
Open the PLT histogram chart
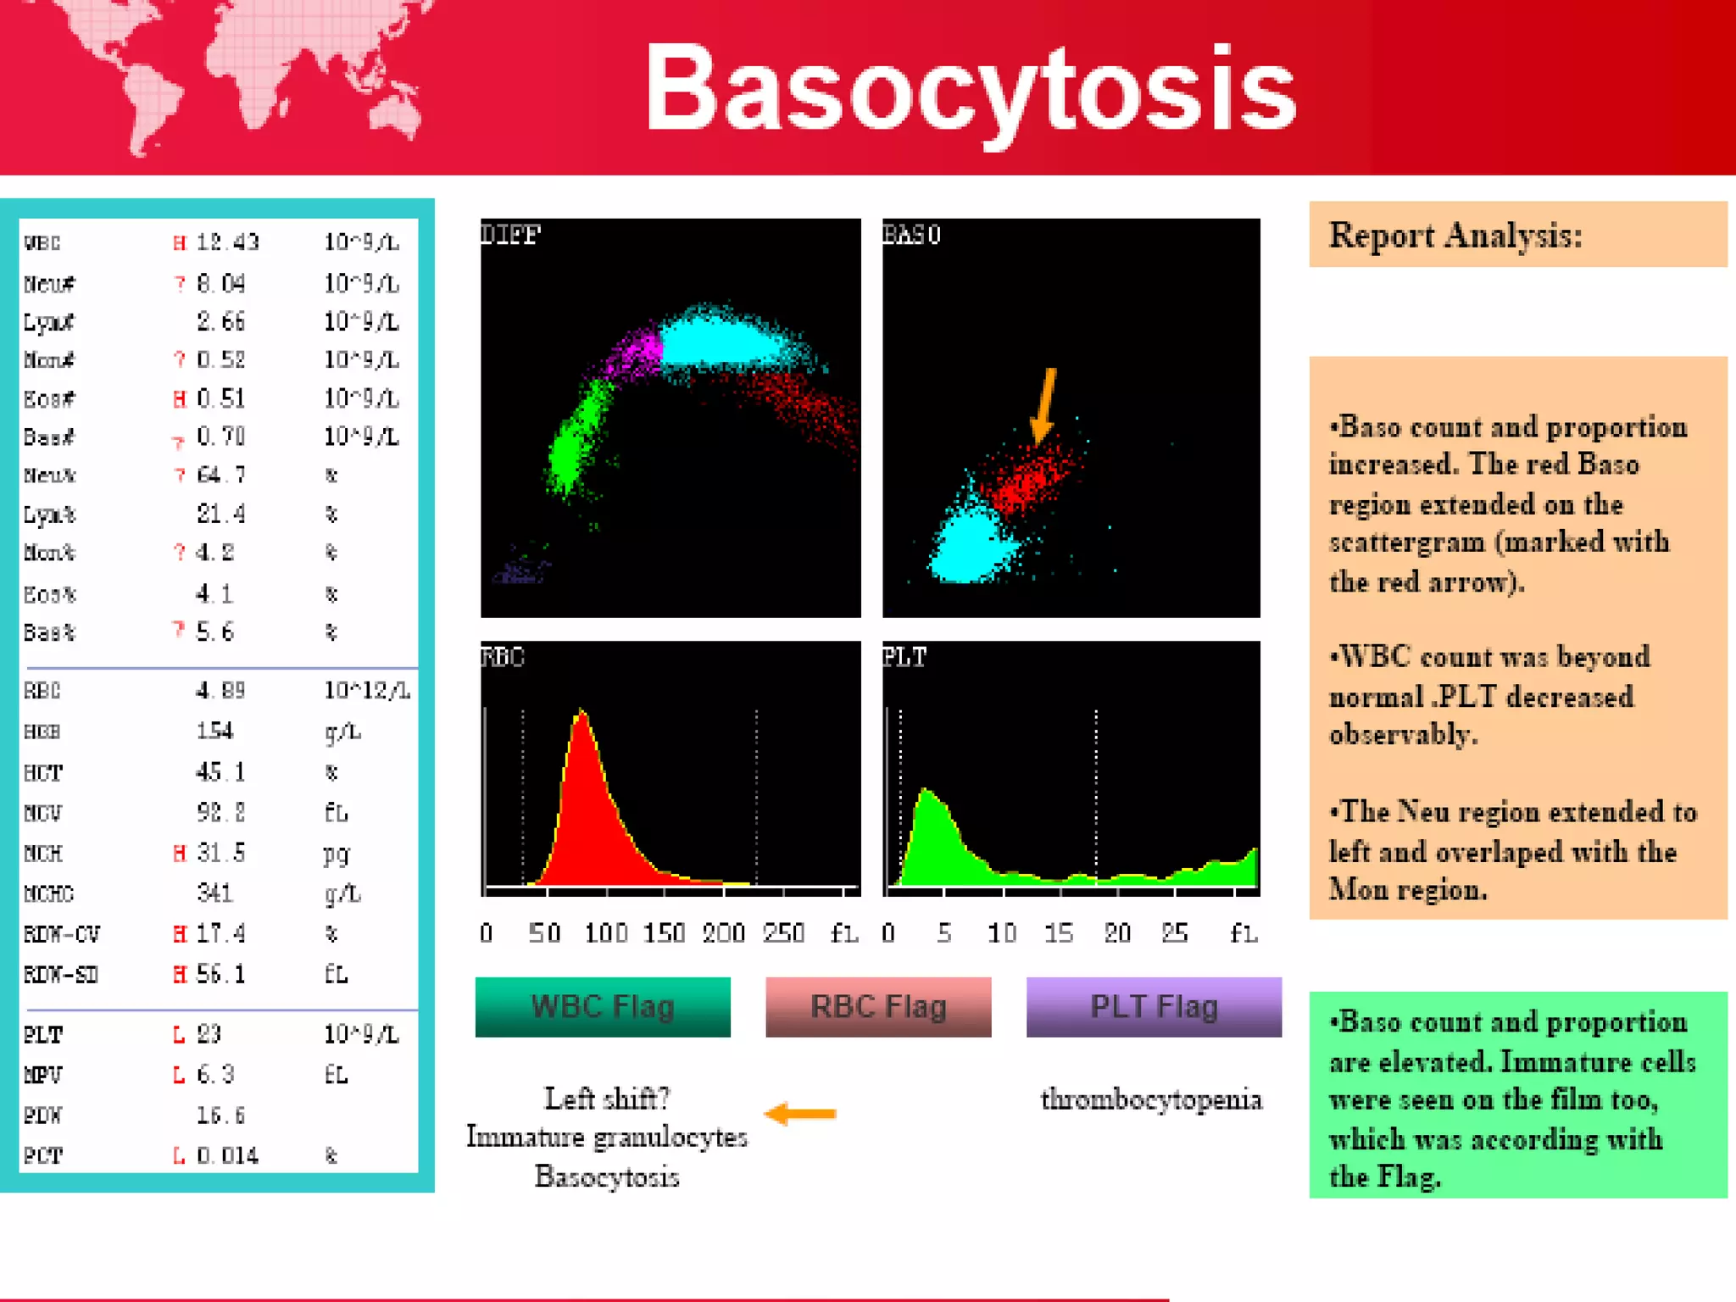click(x=1071, y=768)
